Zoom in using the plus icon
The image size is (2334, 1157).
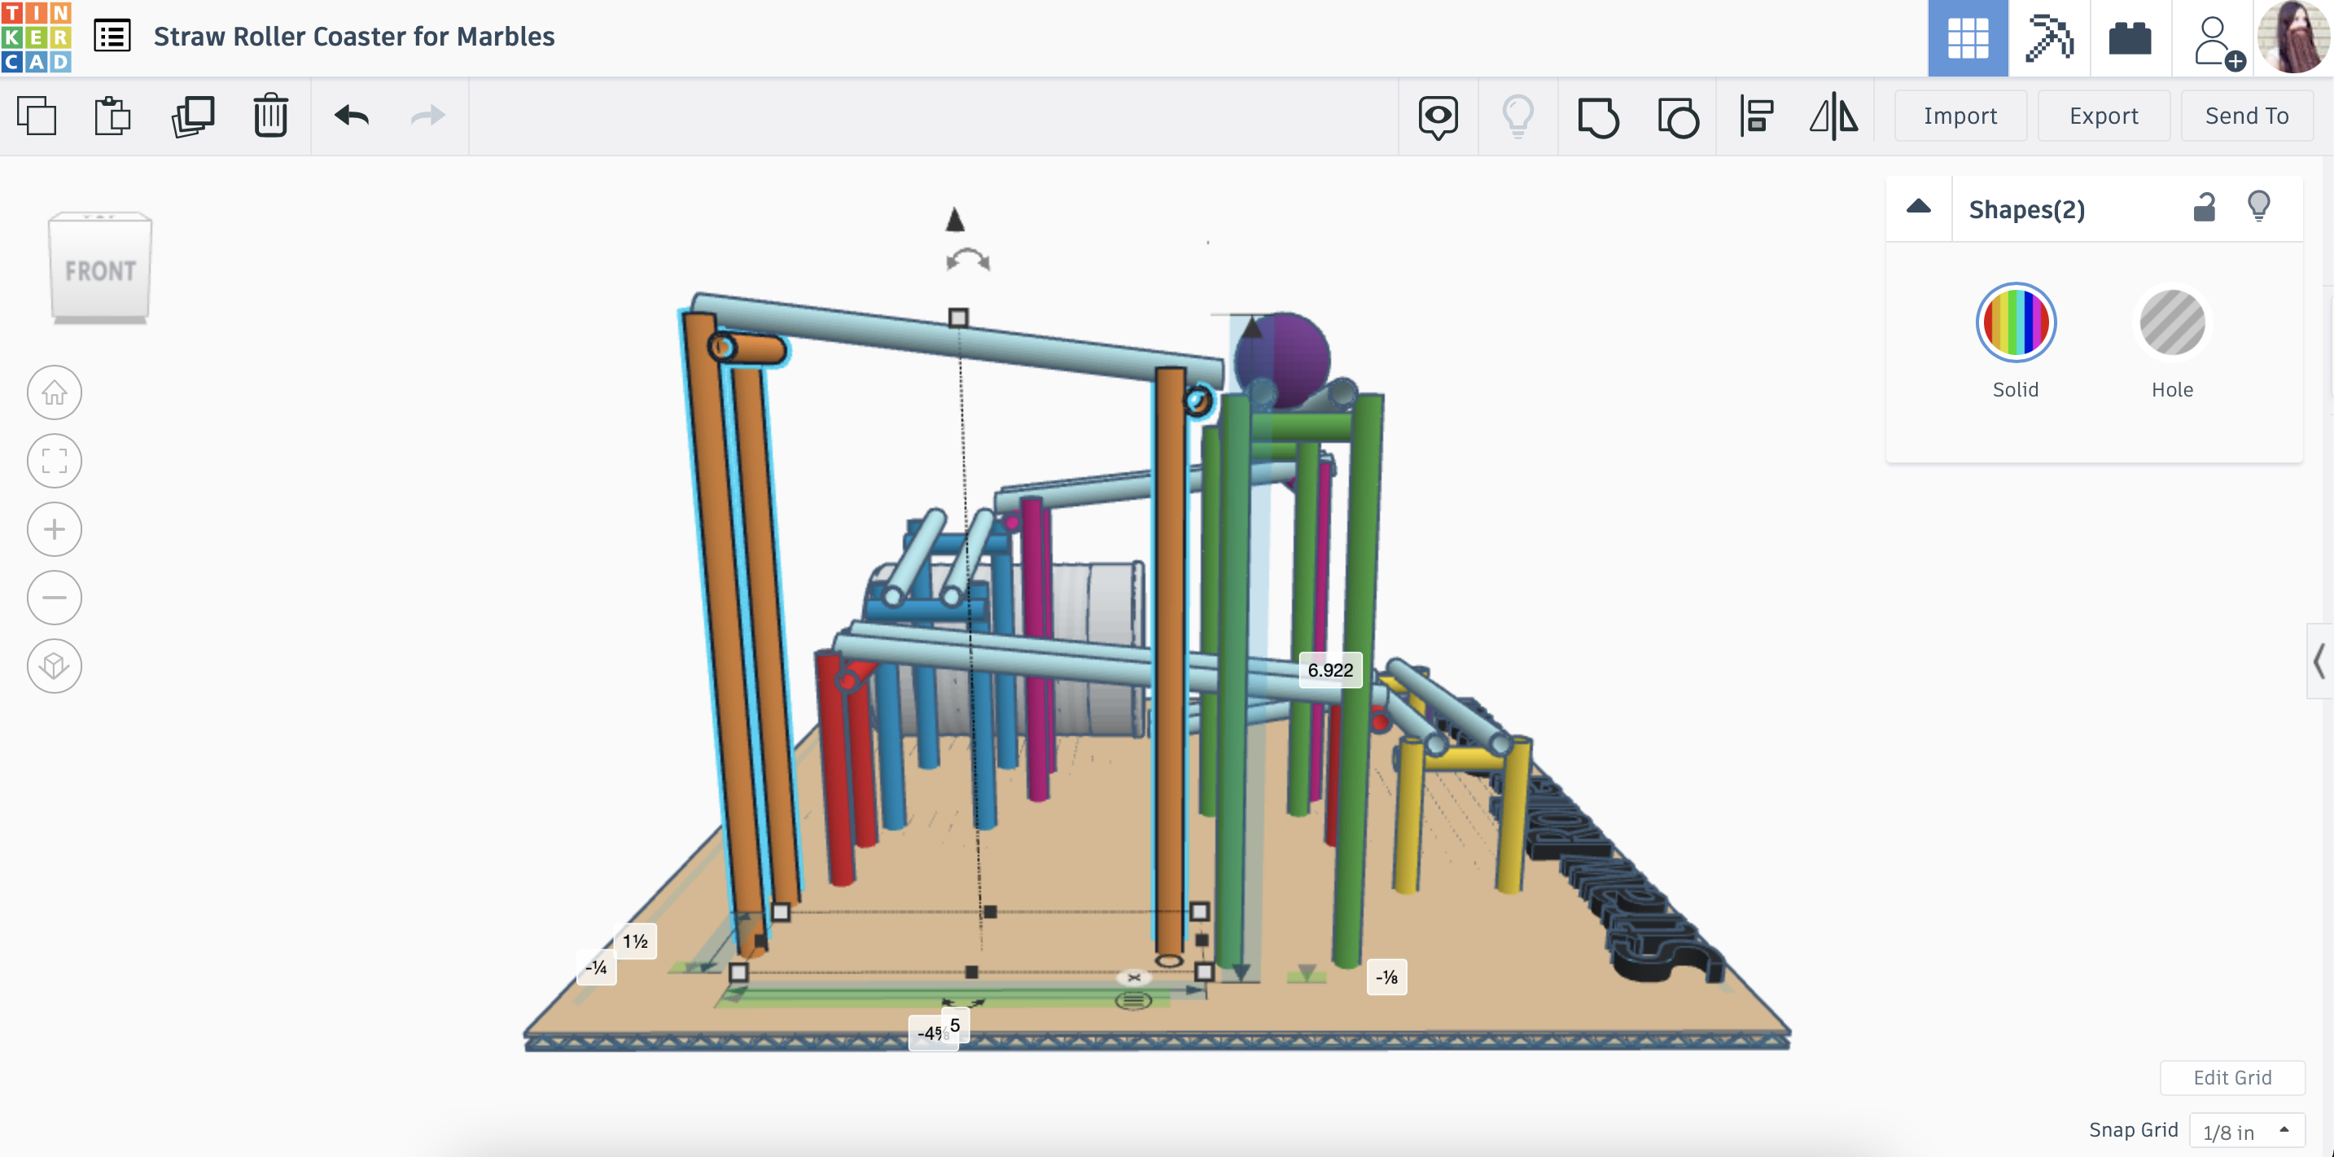click(54, 528)
